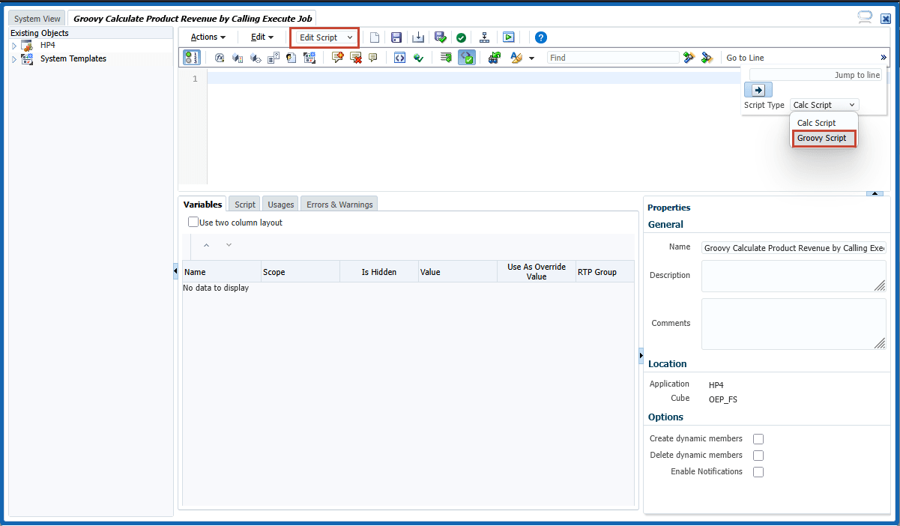
Task: Expand the System Templates tree node
Action: click(14, 58)
